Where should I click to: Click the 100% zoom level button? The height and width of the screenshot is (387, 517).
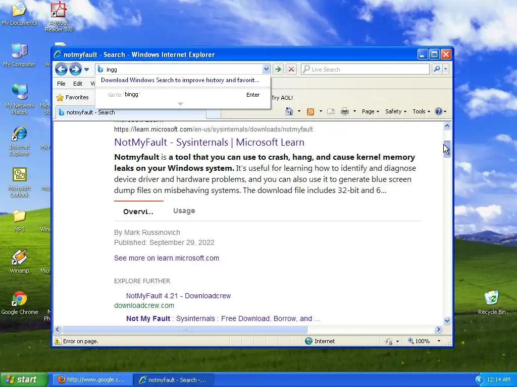tap(419, 341)
